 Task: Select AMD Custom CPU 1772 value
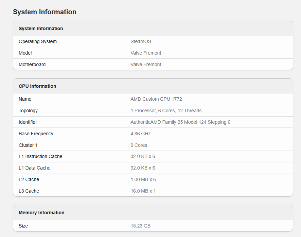coord(156,99)
